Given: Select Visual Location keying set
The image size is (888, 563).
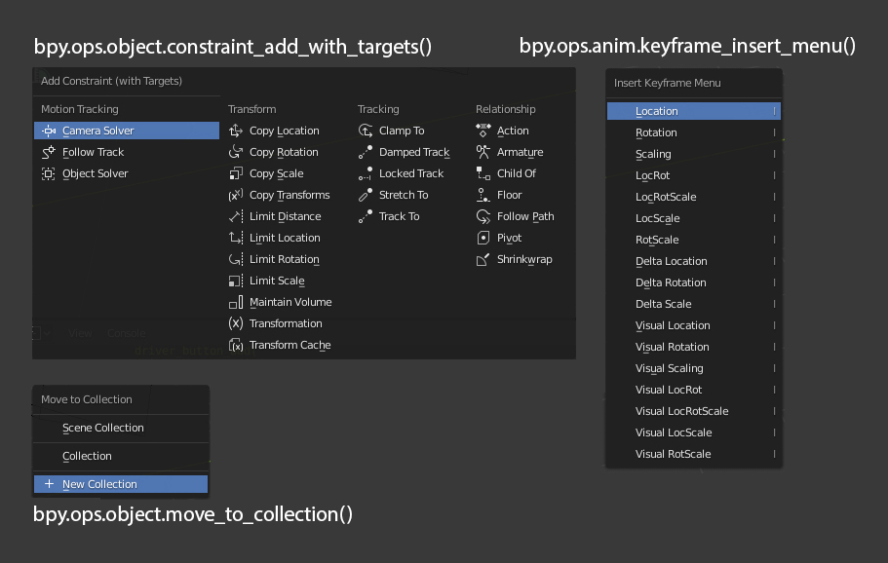Looking at the screenshot, I should (694, 325).
